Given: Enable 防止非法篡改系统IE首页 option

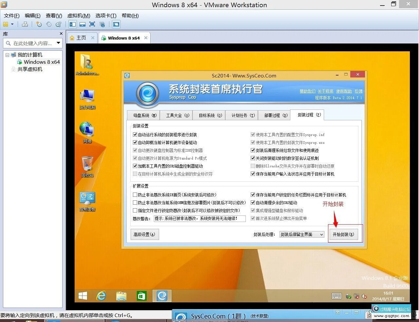Looking at the screenshot, I should pyautogui.click(x=135, y=195).
